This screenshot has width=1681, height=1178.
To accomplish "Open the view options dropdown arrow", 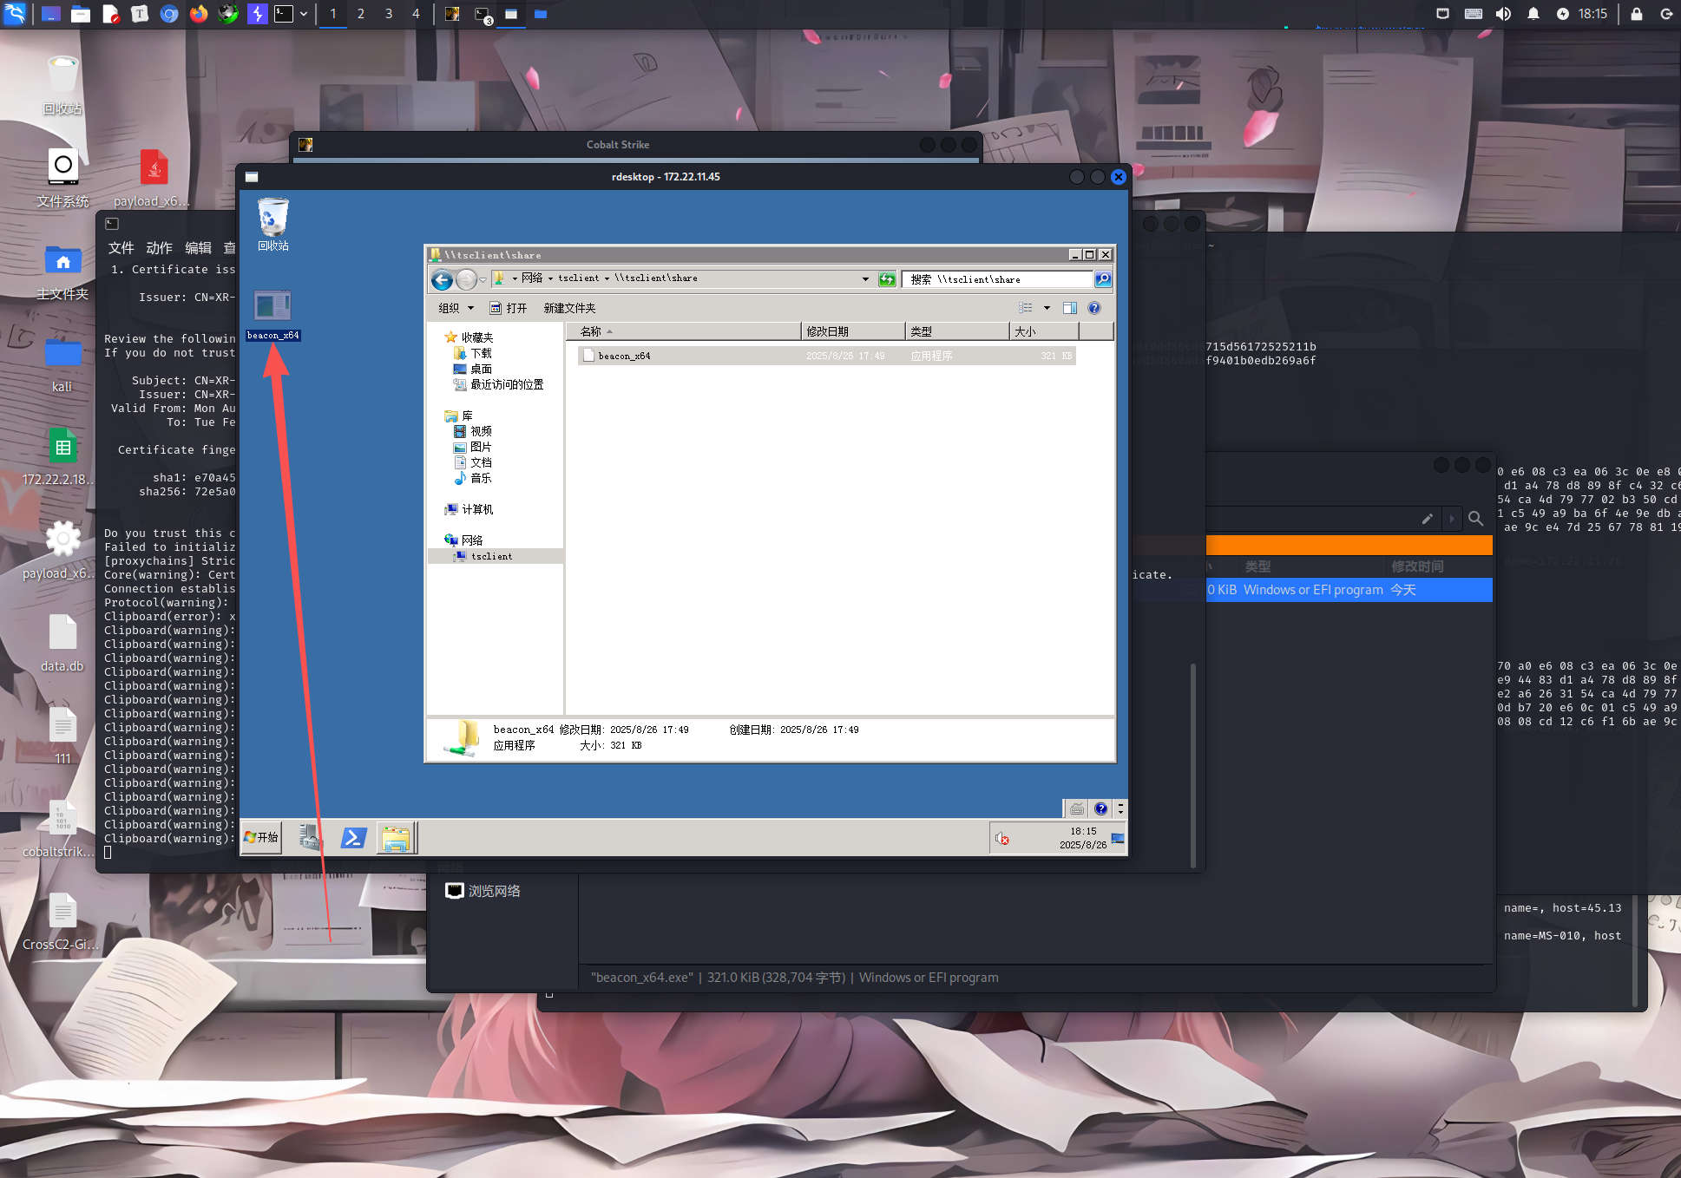I will click(x=1047, y=308).
